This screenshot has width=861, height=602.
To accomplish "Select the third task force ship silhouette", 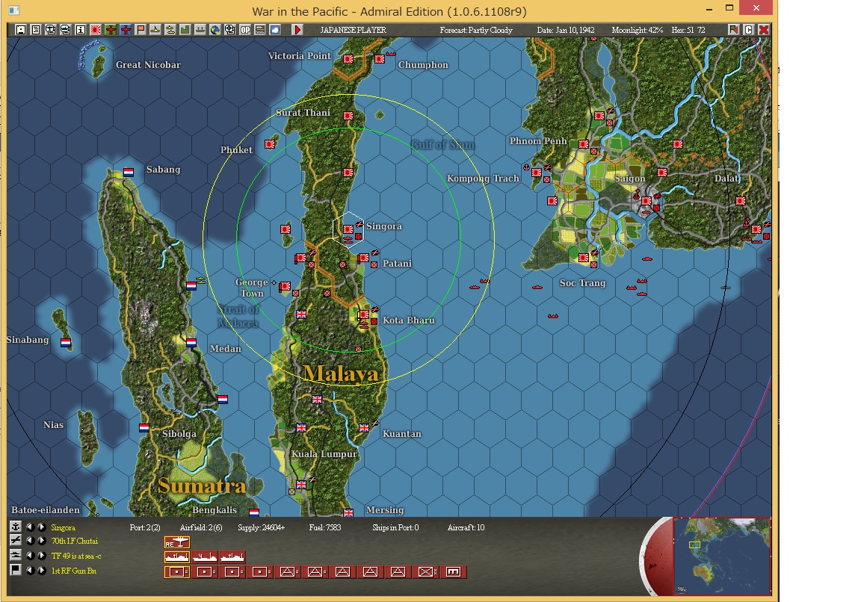I will 232,557.
